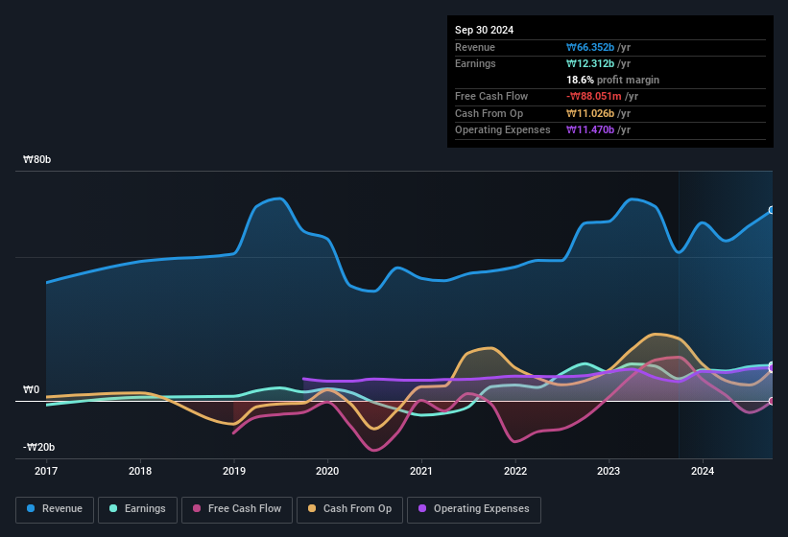Click the ₩80b y-axis label
Screen dimensions: 788x537
(36, 159)
